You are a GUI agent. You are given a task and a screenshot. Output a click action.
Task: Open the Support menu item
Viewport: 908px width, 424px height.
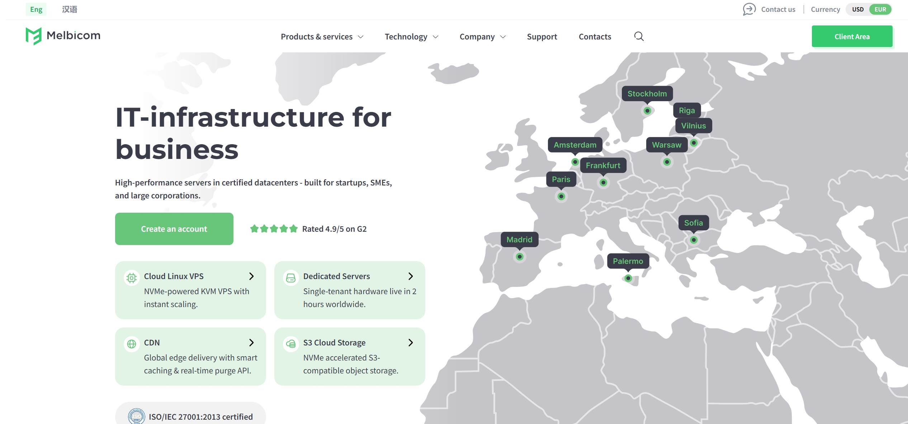pyautogui.click(x=542, y=37)
